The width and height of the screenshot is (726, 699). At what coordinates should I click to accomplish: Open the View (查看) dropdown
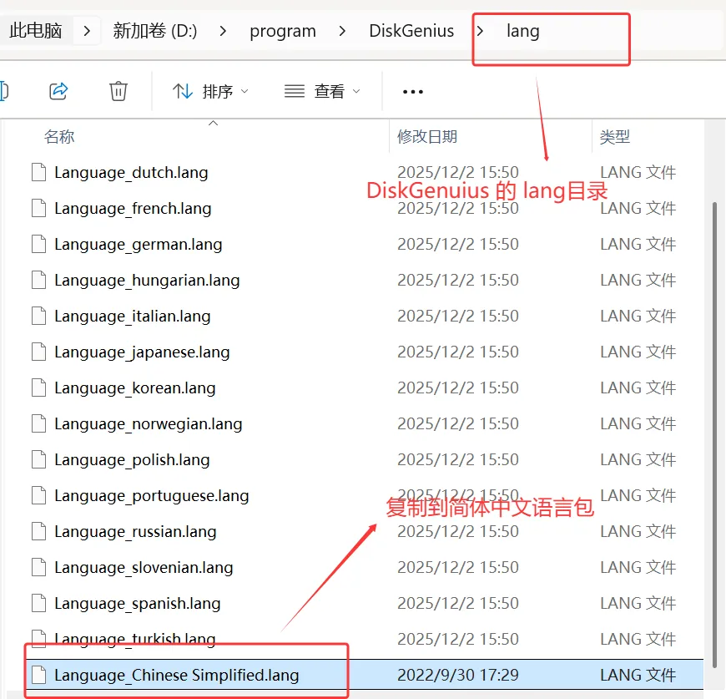(x=322, y=91)
